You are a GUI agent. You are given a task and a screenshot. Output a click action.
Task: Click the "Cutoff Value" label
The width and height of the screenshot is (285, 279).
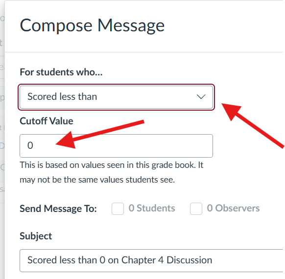(47, 121)
